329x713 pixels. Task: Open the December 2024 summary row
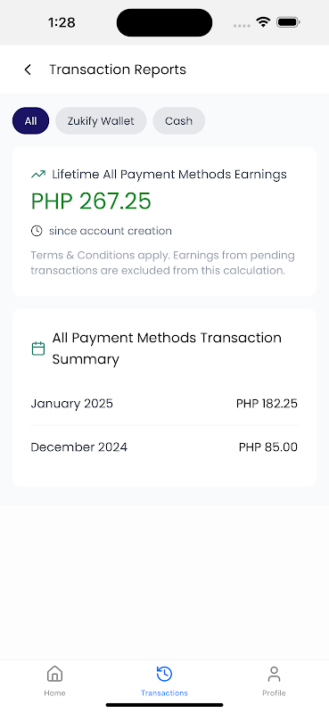[x=164, y=447]
